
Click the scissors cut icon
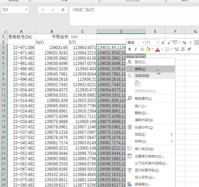(x=130, y=62)
